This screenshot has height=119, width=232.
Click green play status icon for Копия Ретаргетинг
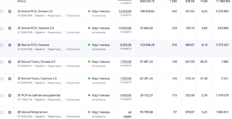[x=89, y=112]
